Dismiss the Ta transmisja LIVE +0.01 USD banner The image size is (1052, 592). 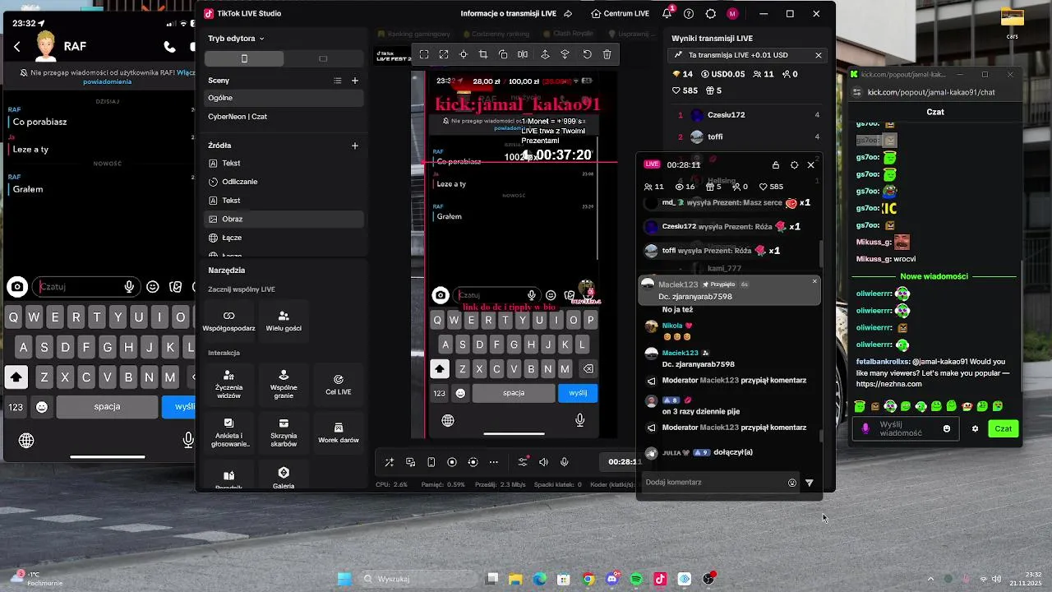click(x=818, y=55)
